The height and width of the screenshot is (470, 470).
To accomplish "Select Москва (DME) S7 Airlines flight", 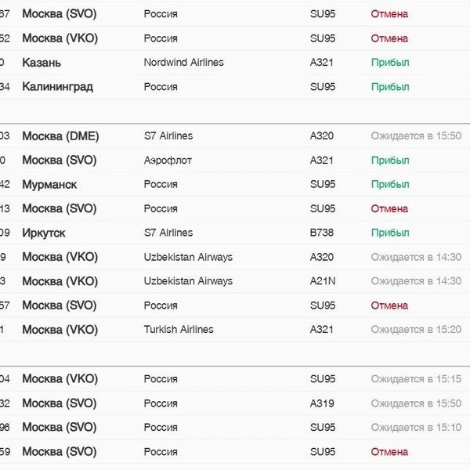I will [x=235, y=136].
